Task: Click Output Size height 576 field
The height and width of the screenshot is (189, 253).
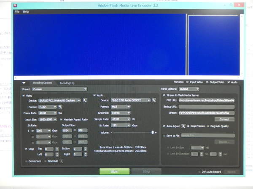Action: (x=83, y=131)
